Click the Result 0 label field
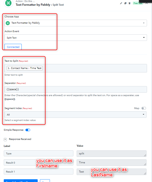 pos(38,163)
